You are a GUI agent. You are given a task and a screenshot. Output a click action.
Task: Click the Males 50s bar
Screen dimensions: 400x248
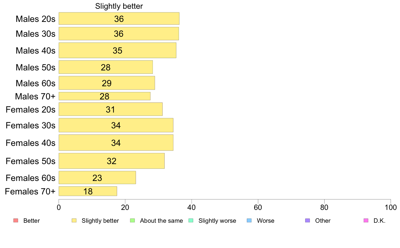[106, 67]
